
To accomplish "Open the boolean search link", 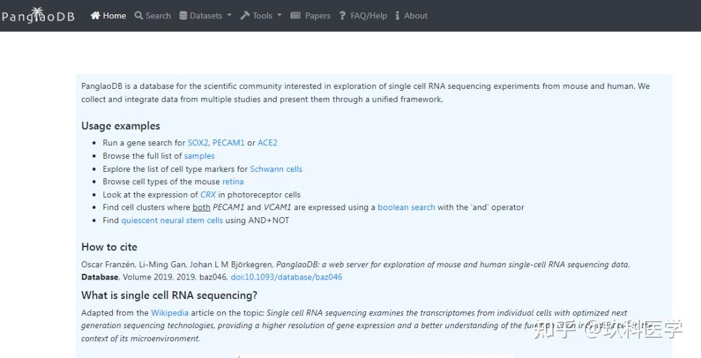I will pyautogui.click(x=406, y=208).
